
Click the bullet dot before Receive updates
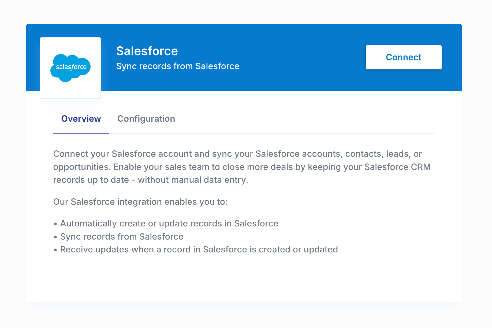tap(55, 250)
